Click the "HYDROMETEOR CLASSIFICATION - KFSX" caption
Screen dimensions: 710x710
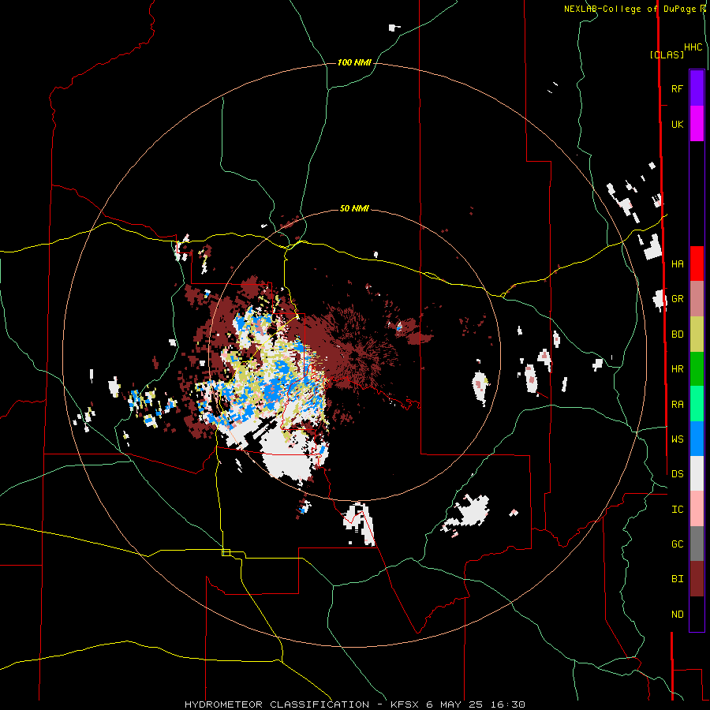304,704
